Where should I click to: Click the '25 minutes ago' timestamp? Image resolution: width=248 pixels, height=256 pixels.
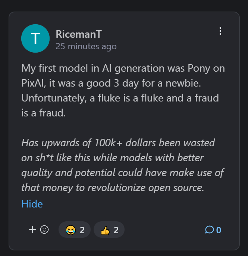coord(86,47)
